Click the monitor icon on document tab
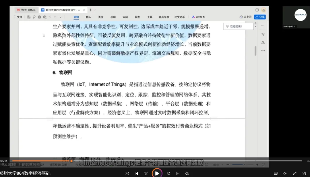310x177 pixels. (x=79, y=10)
